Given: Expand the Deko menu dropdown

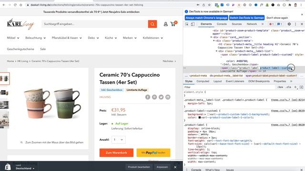Looking at the screenshot, I should pos(93,38).
